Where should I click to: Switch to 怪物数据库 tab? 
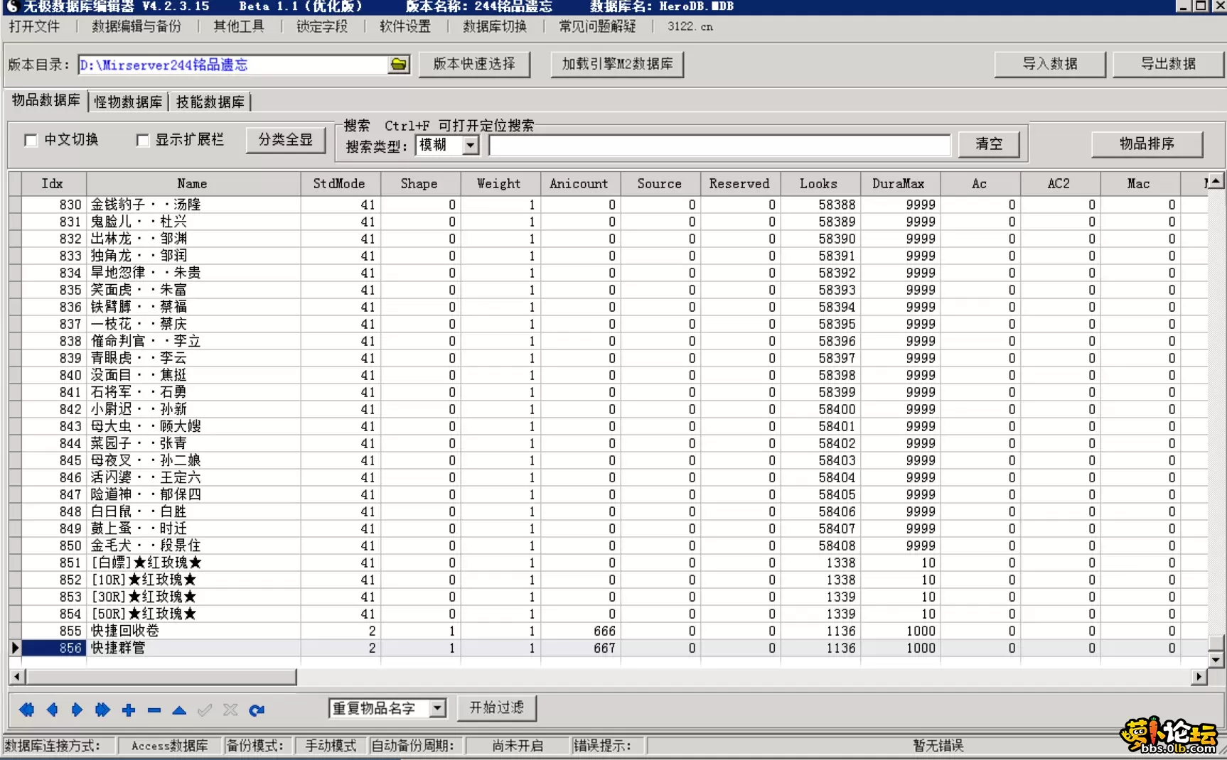[128, 102]
